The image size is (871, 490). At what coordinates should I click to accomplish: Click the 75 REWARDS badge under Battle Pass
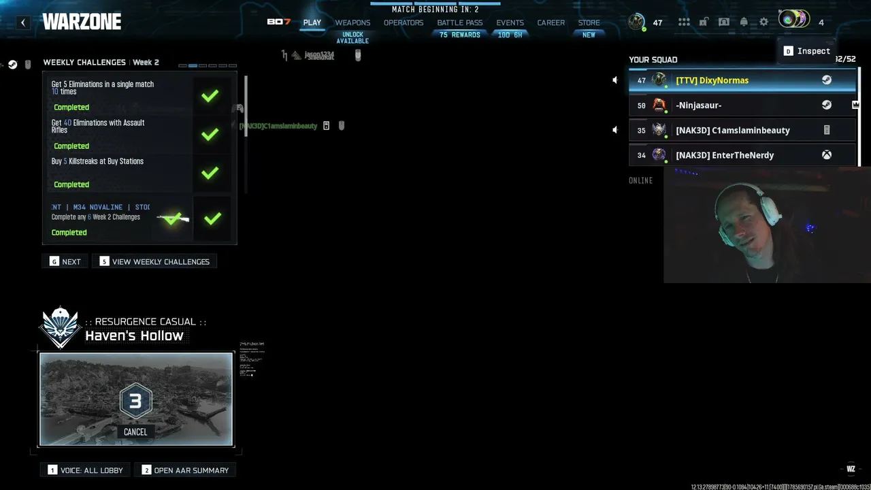pyautogui.click(x=460, y=35)
